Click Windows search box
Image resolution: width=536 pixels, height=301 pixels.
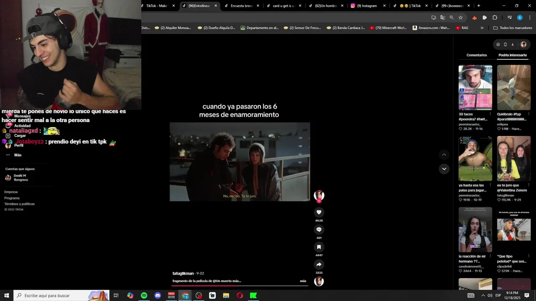(61, 296)
